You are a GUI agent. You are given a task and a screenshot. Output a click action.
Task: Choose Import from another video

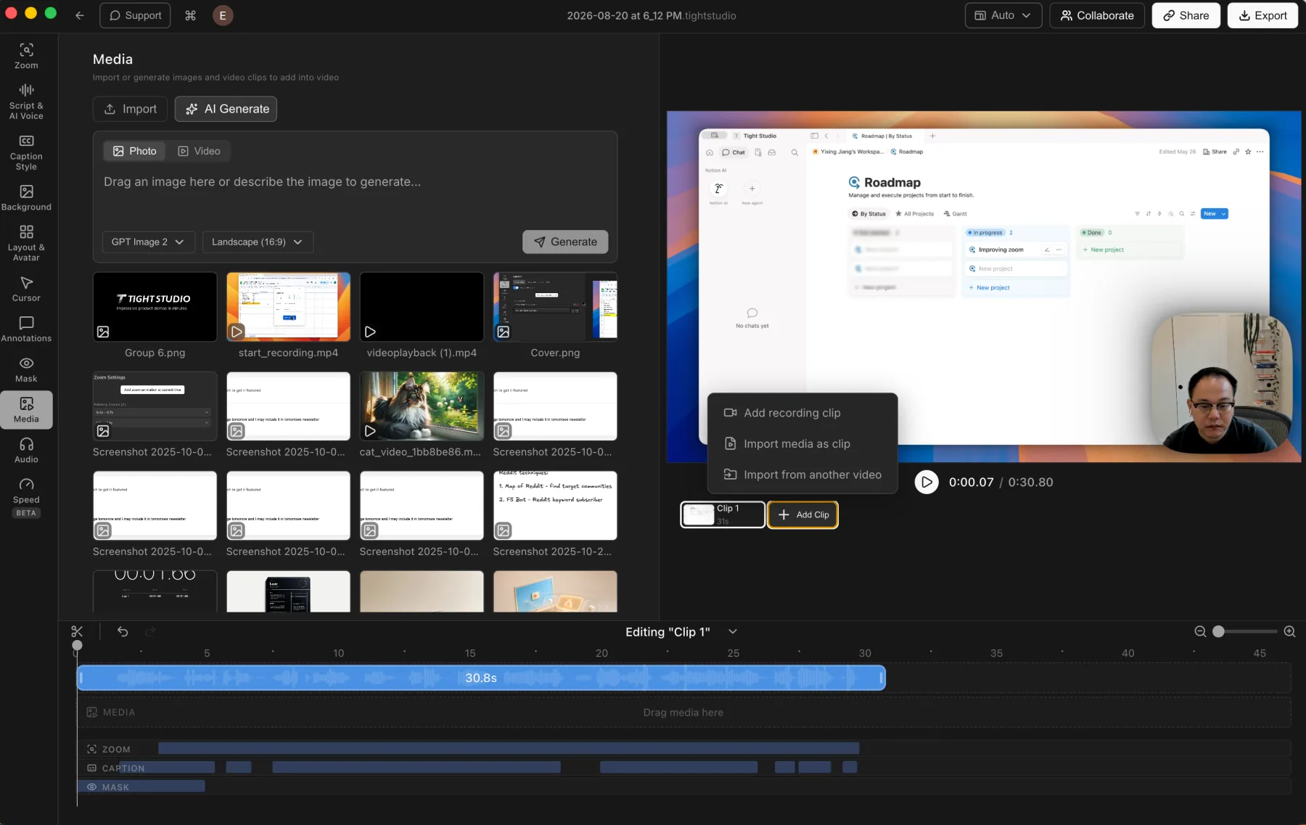[802, 475]
